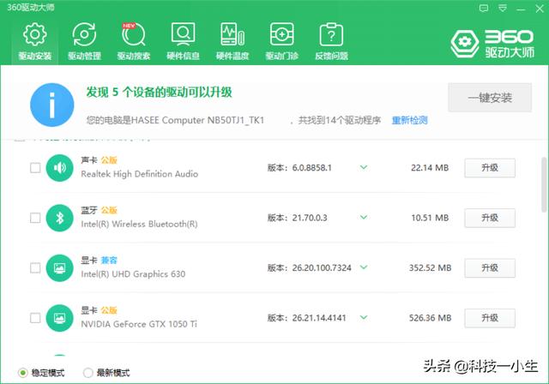This screenshot has width=549, height=384.
Task: Expand version dropdown for 26.20.100.7324
Action: point(364,267)
